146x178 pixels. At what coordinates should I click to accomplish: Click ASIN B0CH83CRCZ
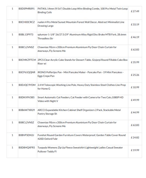click(27, 22)
